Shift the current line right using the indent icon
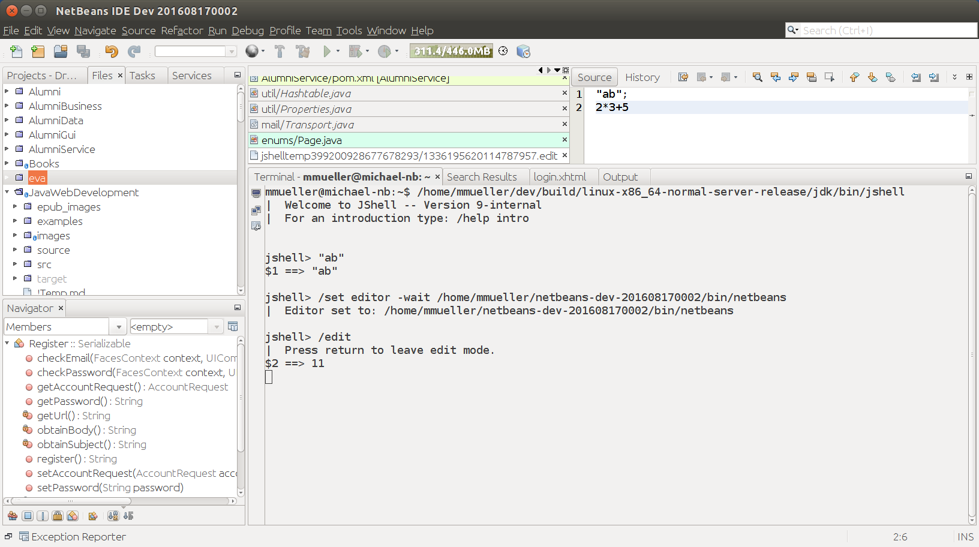Viewport: 979px width, 547px height. (935, 77)
